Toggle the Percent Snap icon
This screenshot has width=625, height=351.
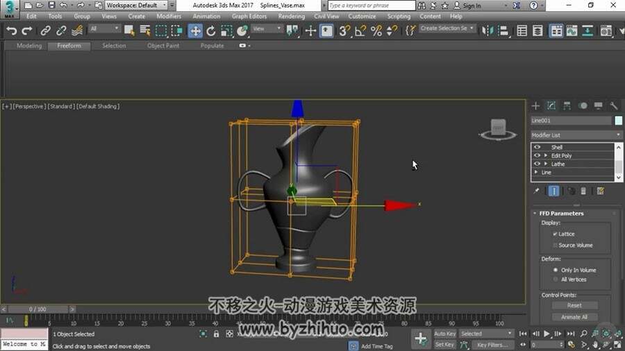pos(376,31)
